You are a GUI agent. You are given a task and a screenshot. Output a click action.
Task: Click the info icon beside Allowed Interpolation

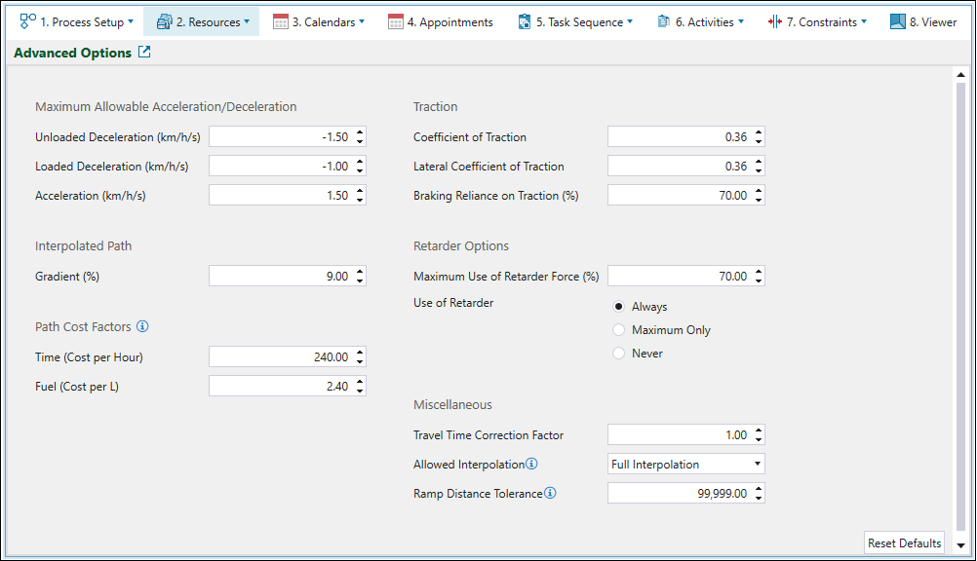pos(531,465)
